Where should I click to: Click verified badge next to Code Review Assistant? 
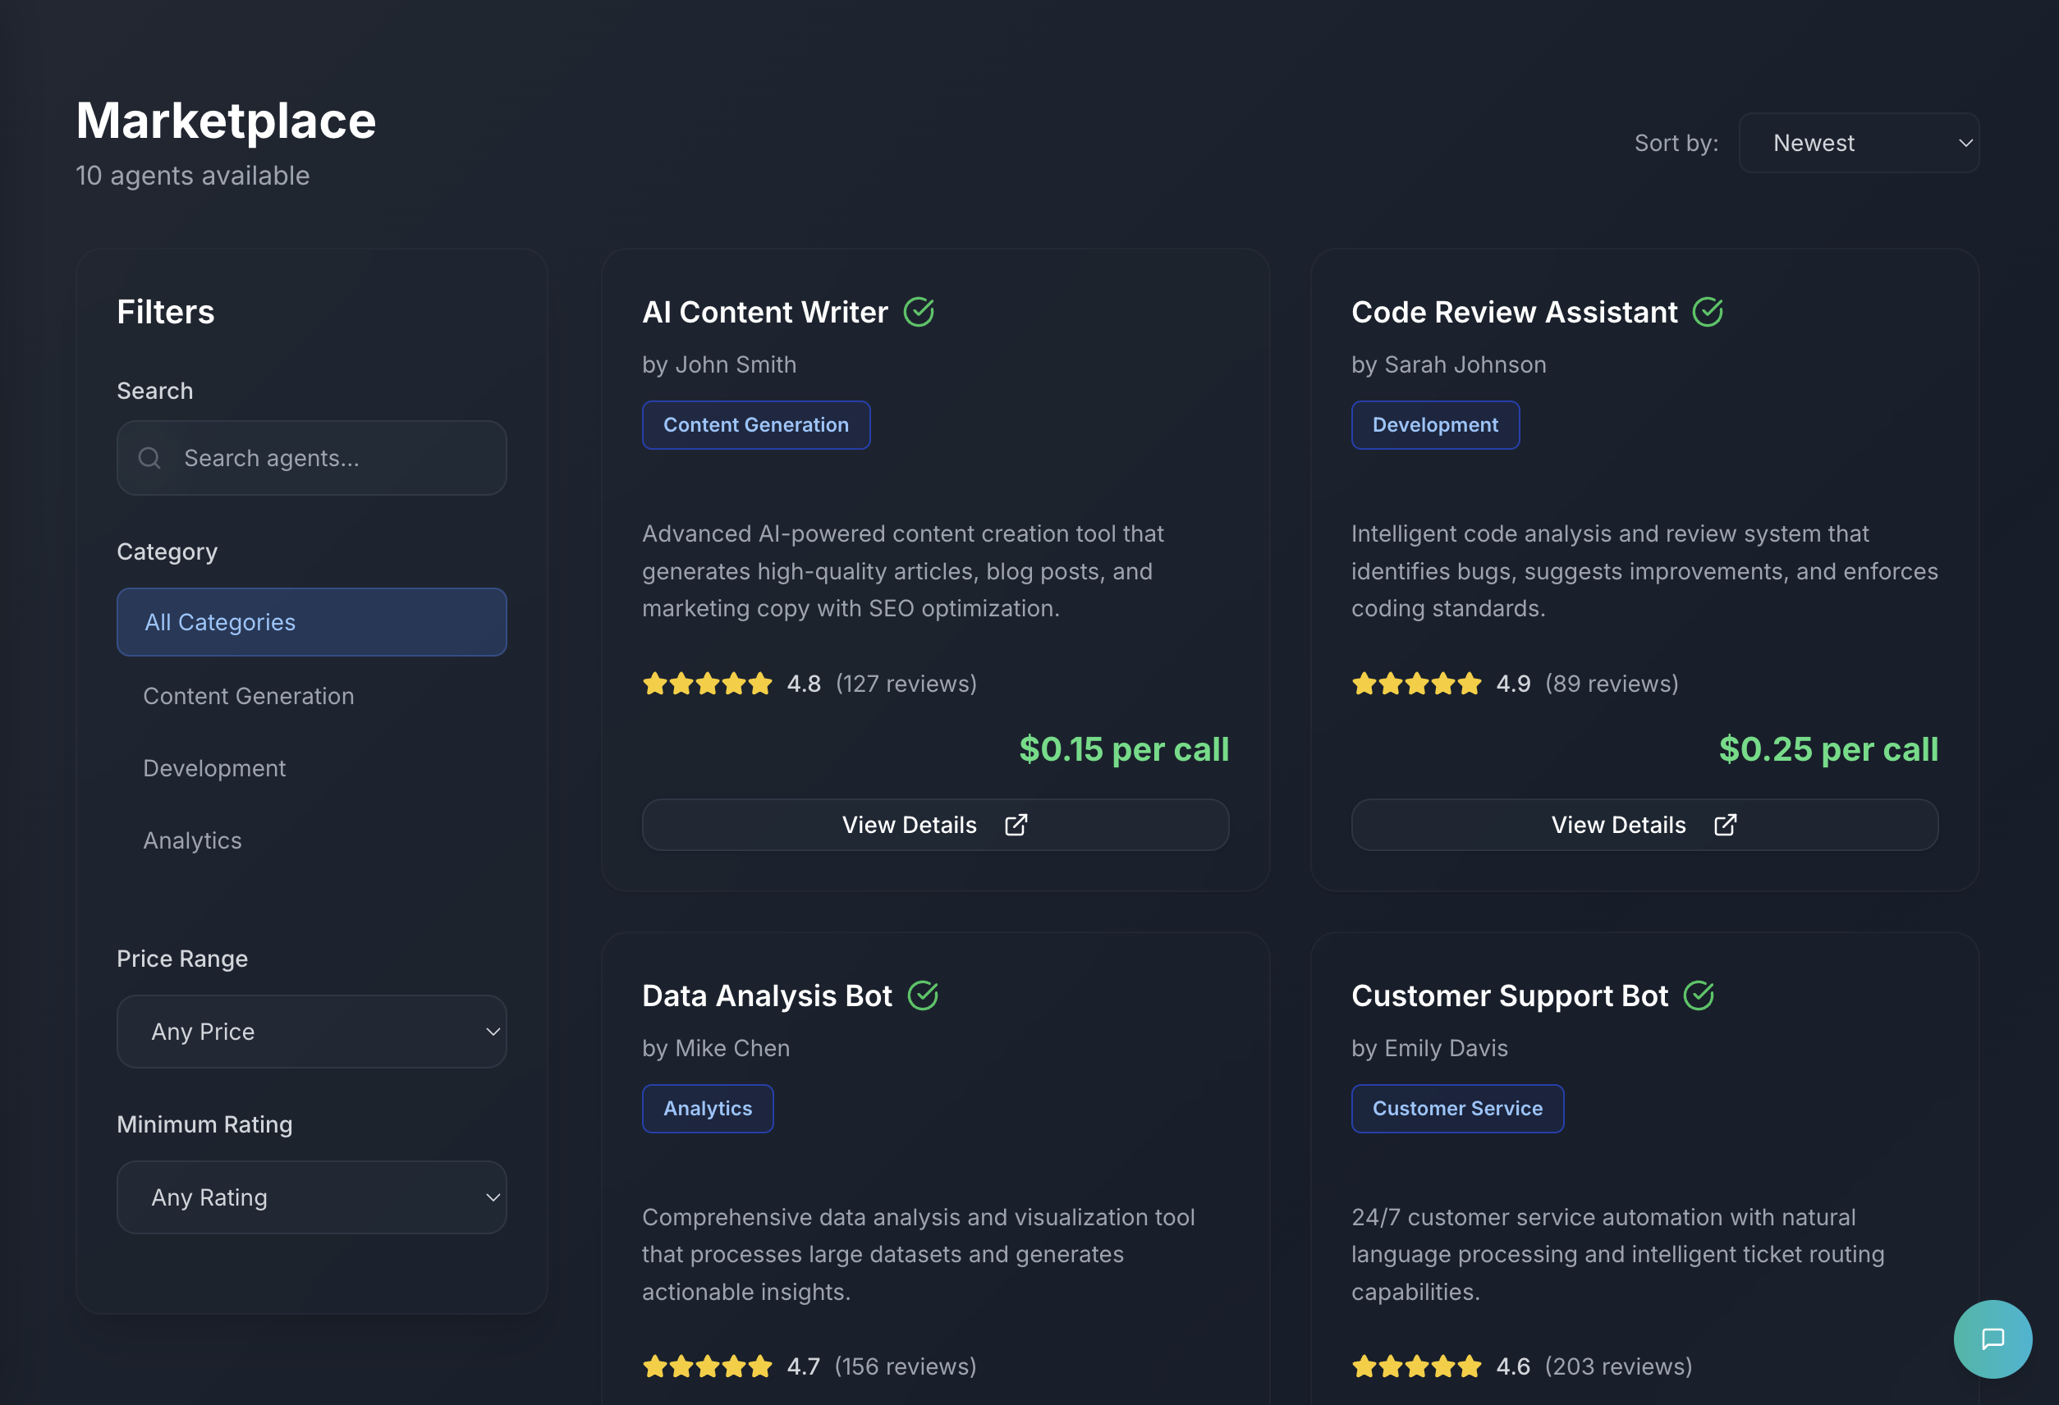(1708, 312)
